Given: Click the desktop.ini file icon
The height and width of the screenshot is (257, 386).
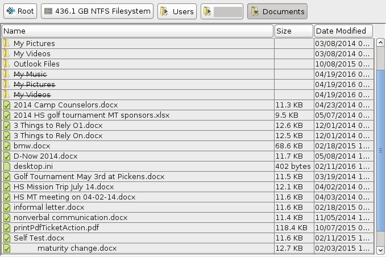Looking at the screenshot, I should [7, 167].
